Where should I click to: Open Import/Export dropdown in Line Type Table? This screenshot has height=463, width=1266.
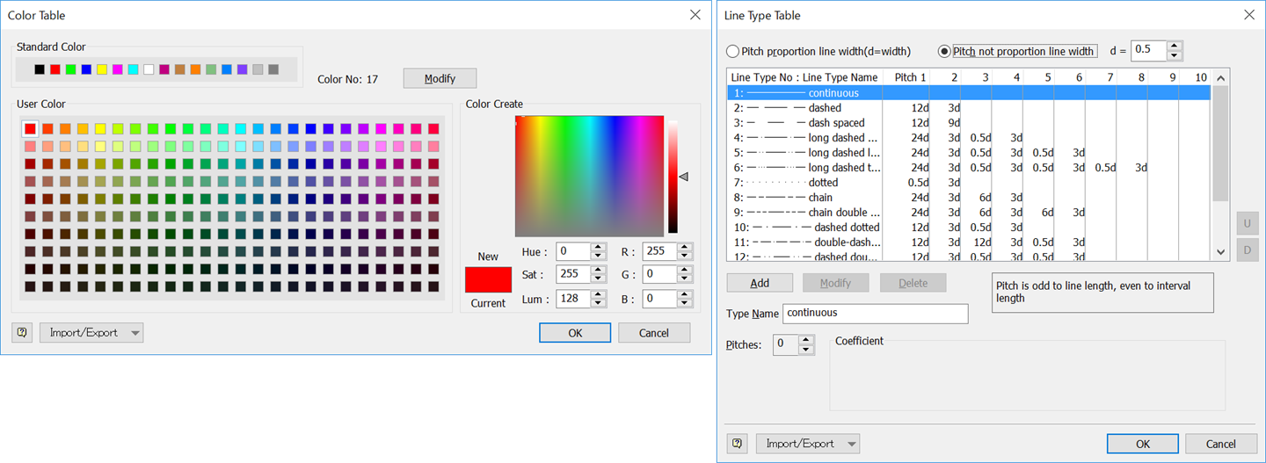808,444
